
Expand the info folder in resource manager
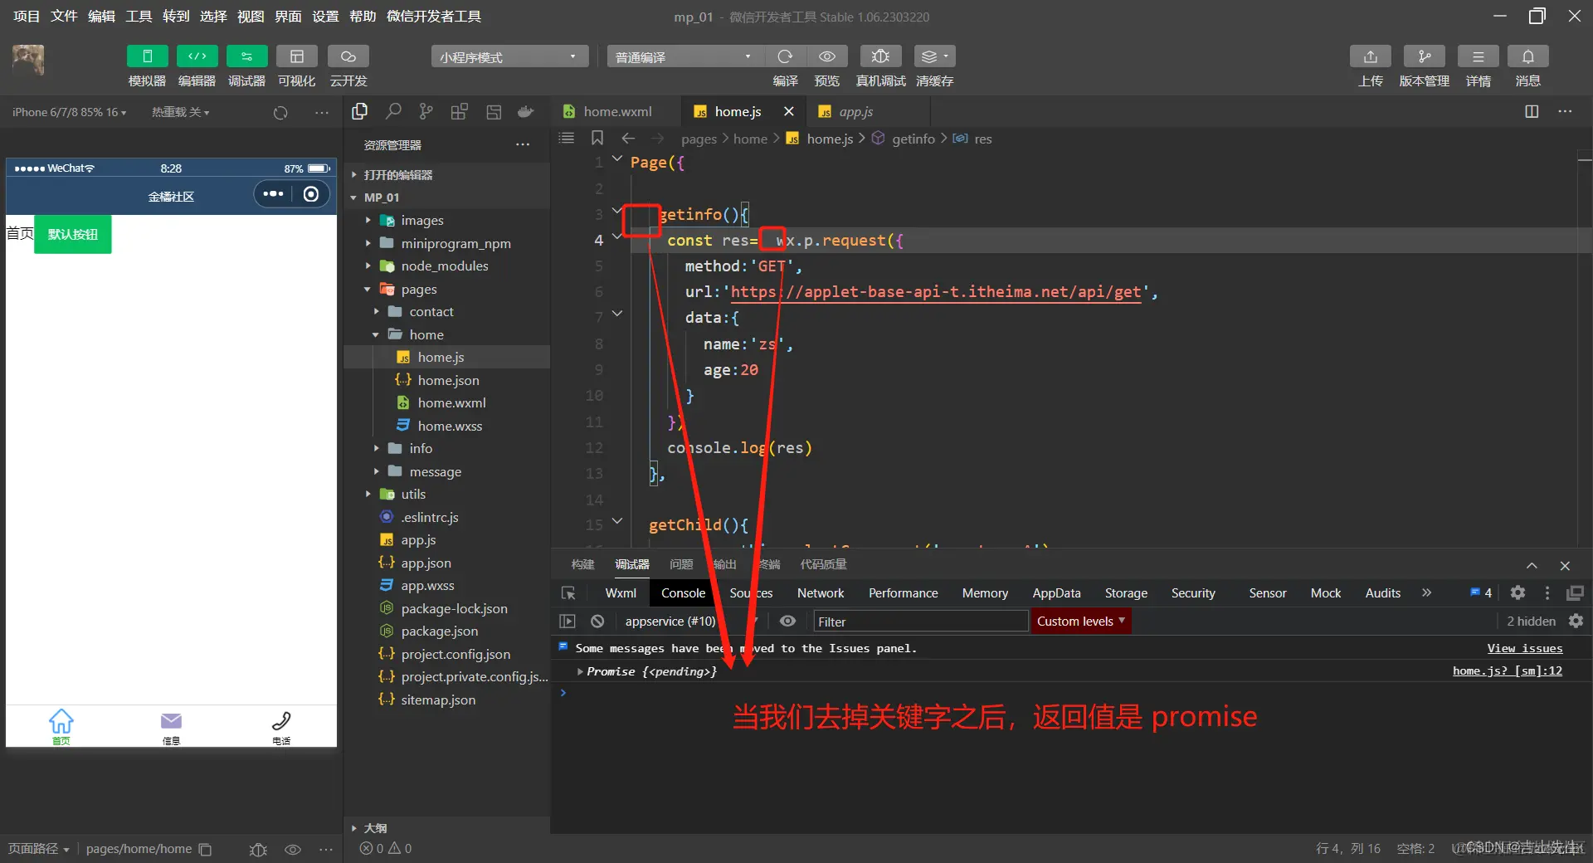(379, 448)
